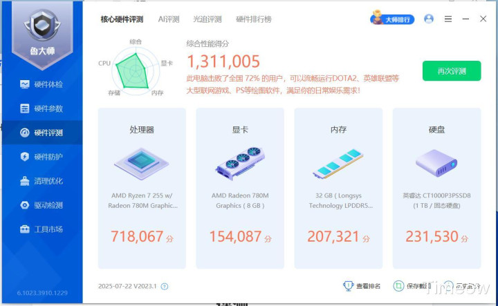Viewport: 498px width, 306px height.
Task: Click the 驱动检测 gear icon
Action: pos(24,205)
